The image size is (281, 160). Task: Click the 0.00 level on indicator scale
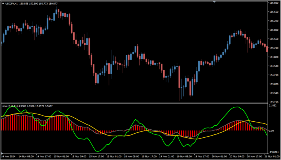(x=272, y=130)
